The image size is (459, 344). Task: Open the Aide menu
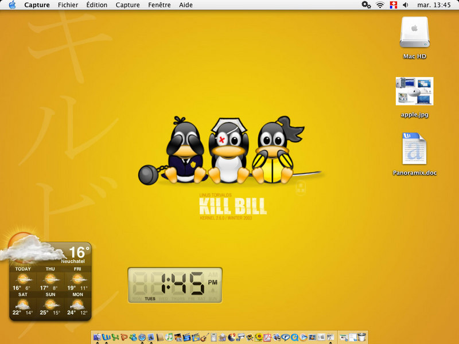click(186, 5)
